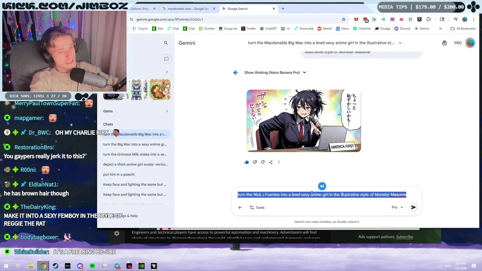Open the generated anime image with AMERICA FIRST sign

tap(304, 120)
